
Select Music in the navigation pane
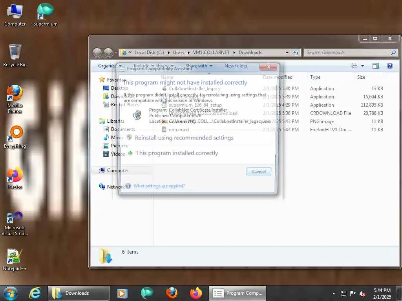[x=113, y=138]
